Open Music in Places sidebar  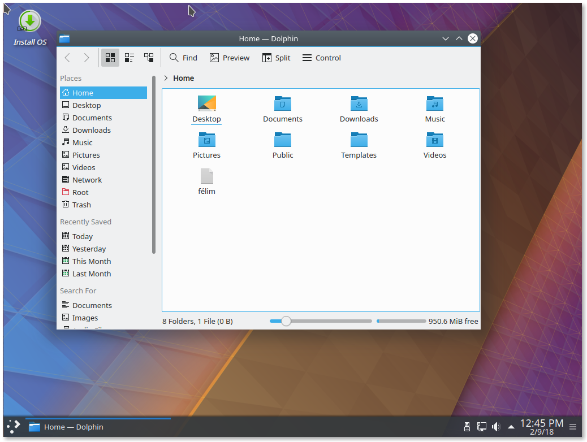click(x=103, y=142)
